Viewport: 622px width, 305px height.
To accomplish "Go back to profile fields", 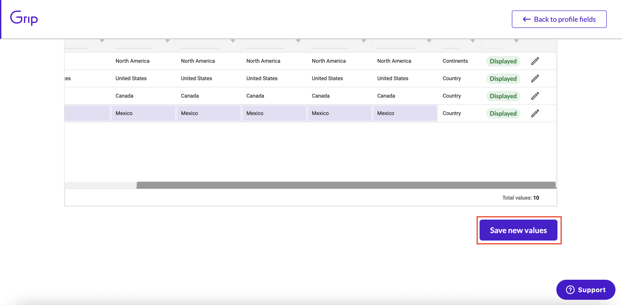I will (559, 19).
